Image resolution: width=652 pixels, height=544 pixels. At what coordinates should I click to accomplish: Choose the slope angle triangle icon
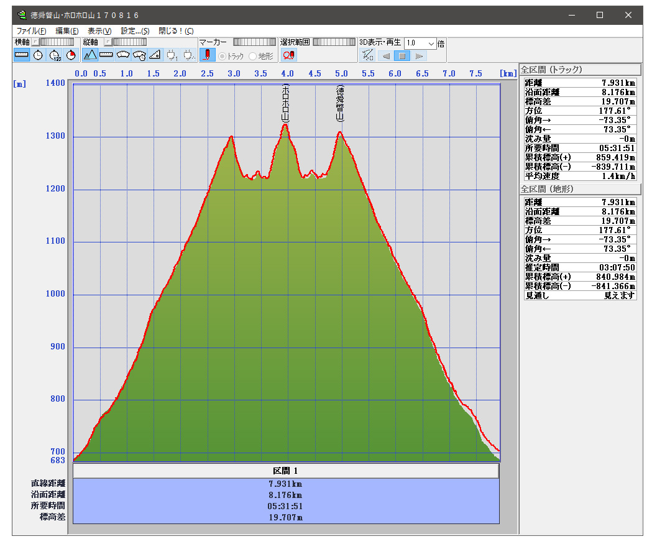pyautogui.click(x=155, y=55)
